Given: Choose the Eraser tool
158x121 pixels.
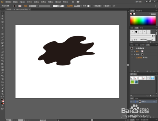Looking at the screenshot, I should [x=3, y=46].
